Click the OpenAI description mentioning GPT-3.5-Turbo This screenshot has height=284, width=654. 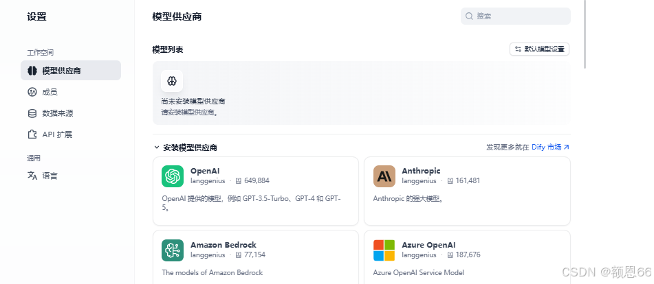(x=252, y=203)
